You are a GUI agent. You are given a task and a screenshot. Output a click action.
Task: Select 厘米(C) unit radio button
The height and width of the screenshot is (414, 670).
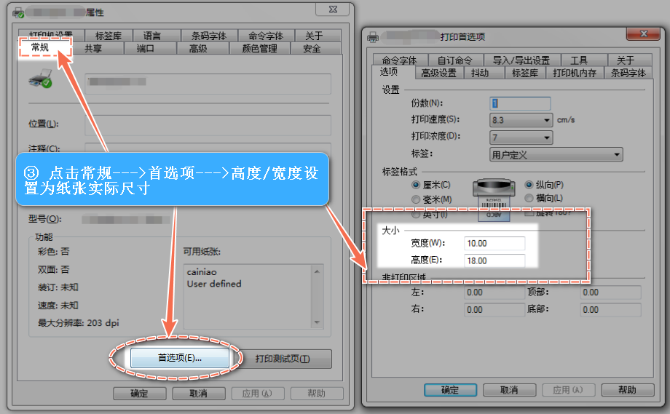point(415,185)
